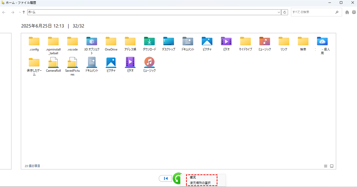The image size is (357, 187).
Task: Select 復元 in the context menu
Action: pyautogui.click(x=193, y=177)
